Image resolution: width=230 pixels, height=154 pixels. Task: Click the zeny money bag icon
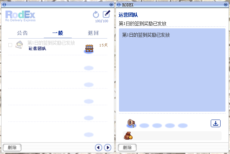pos(128,135)
